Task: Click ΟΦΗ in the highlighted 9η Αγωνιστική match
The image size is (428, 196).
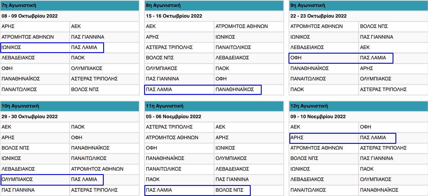Action: (296, 58)
